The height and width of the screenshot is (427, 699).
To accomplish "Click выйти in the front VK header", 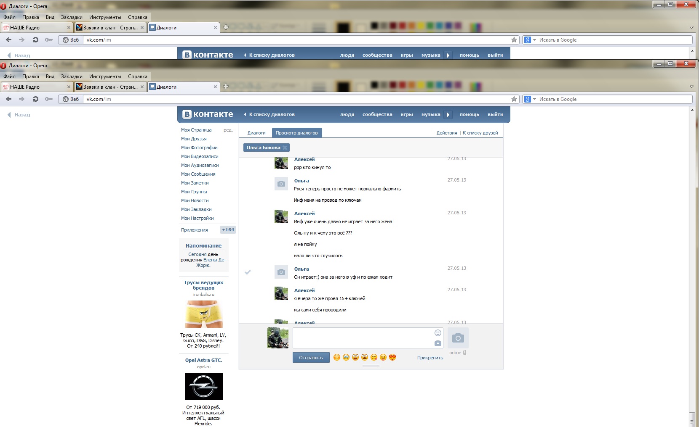I will (495, 114).
